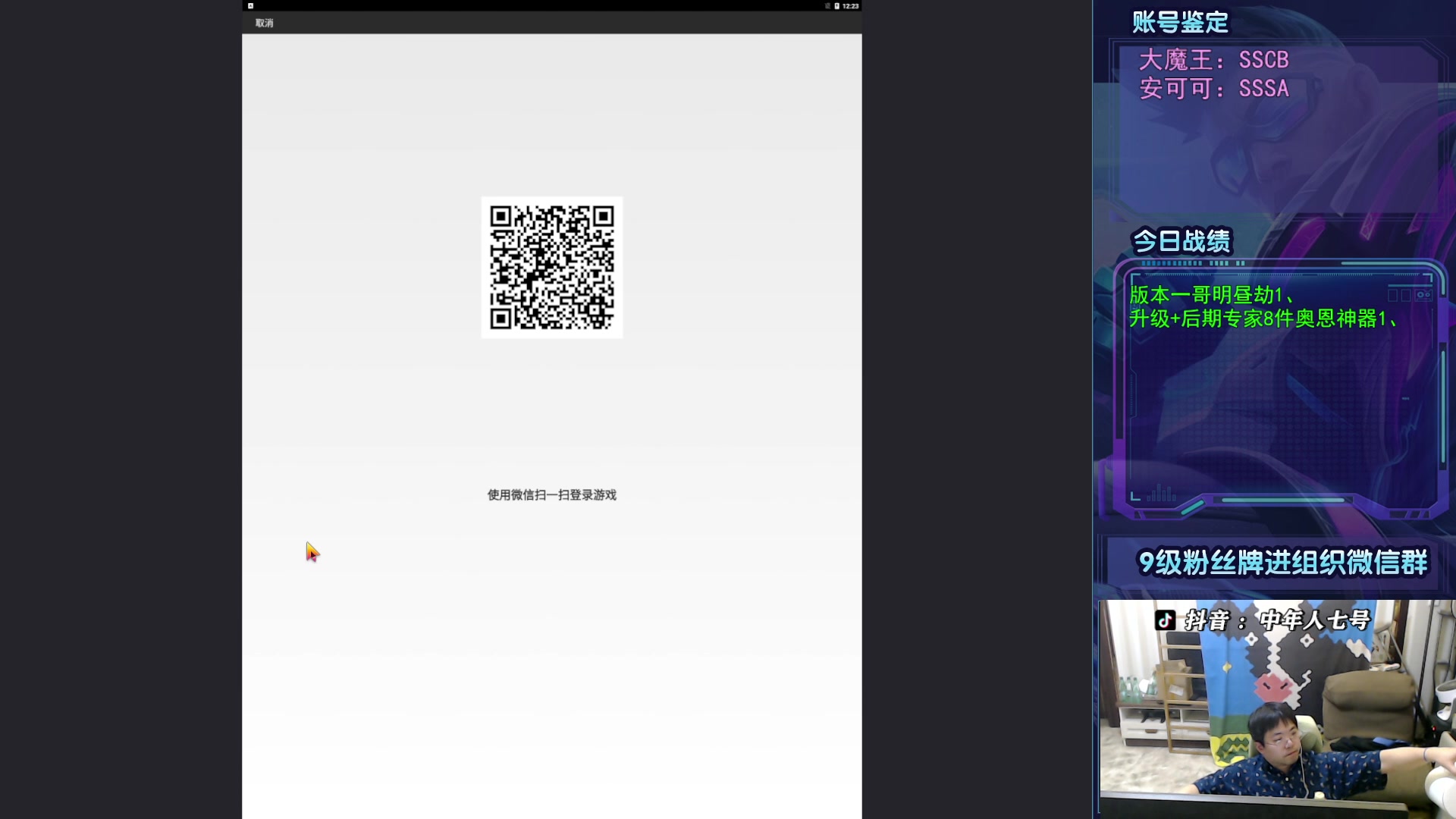The width and height of the screenshot is (1456, 819).
Task: Click the WeChat login QR code
Action: coord(551,268)
